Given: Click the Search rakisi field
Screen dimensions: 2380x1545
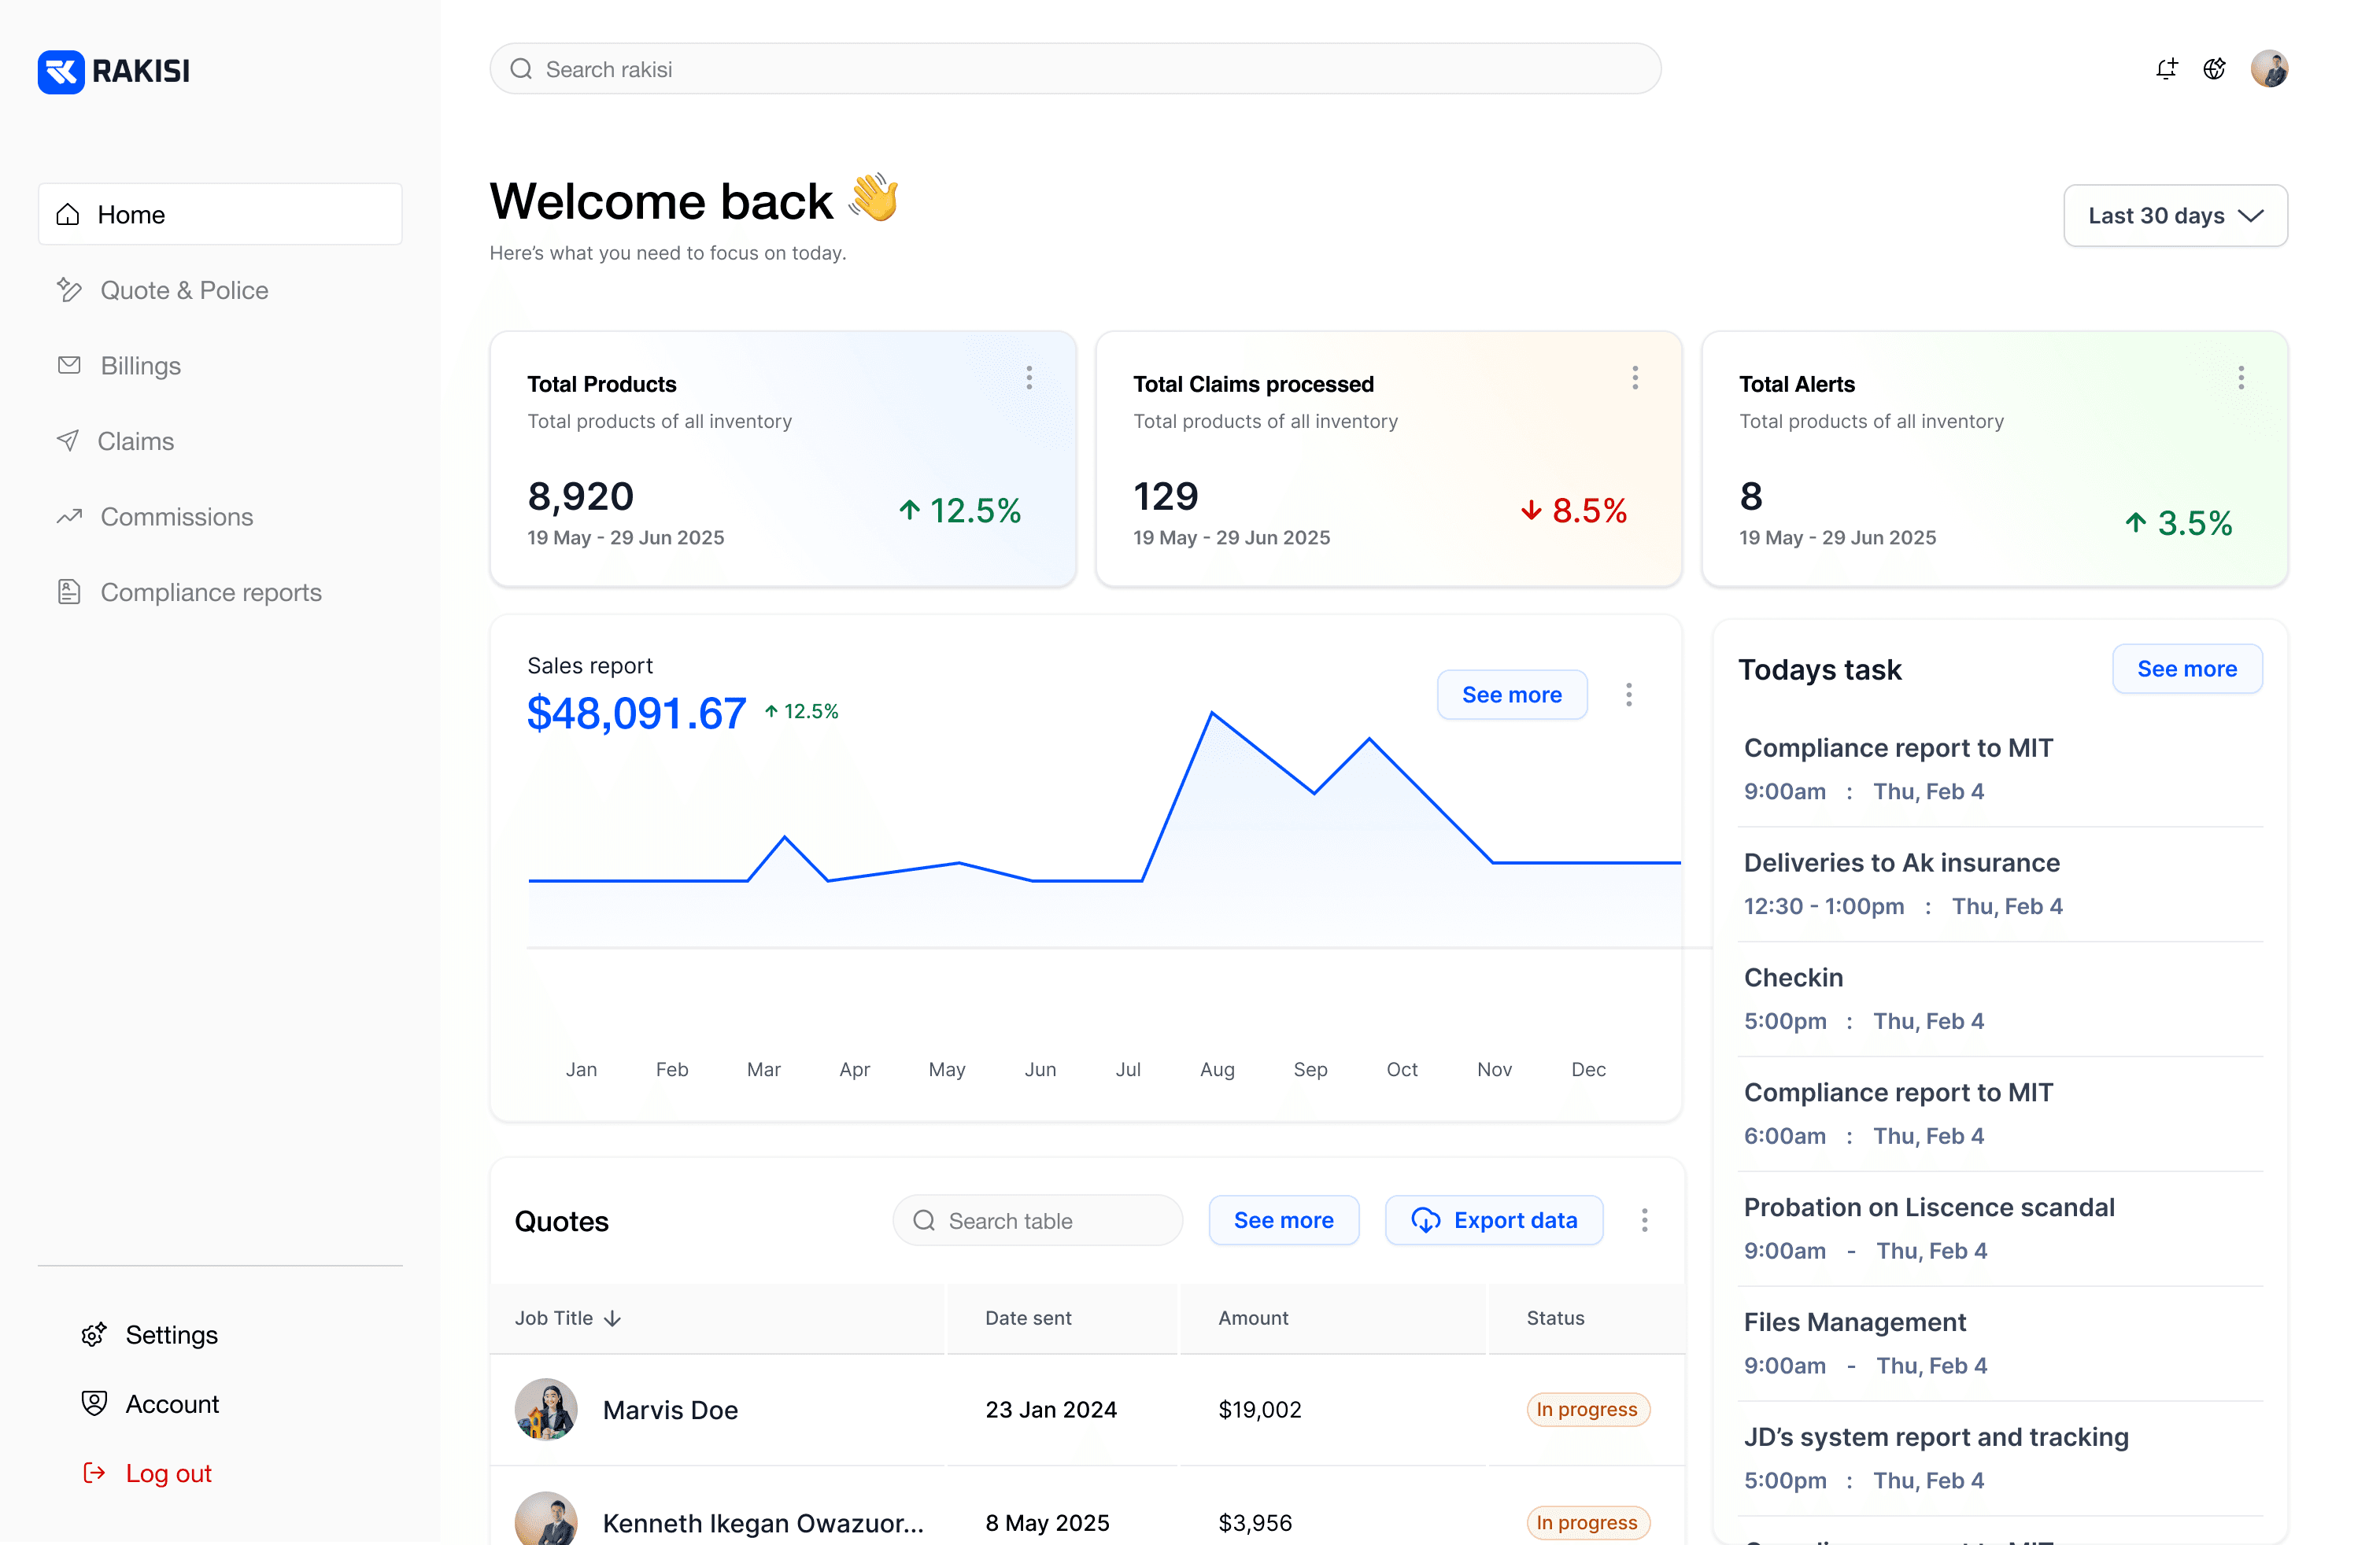Looking at the screenshot, I should 1075,69.
